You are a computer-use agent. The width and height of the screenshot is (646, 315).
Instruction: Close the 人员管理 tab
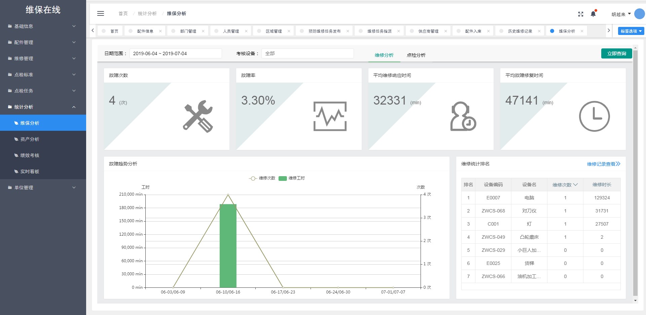tap(246, 31)
